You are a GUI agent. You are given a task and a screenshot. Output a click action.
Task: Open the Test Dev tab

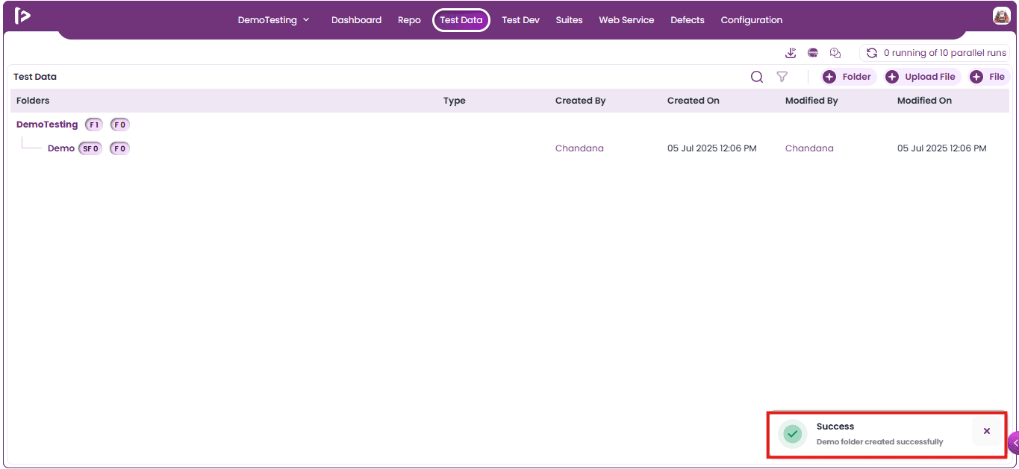(520, 20)
